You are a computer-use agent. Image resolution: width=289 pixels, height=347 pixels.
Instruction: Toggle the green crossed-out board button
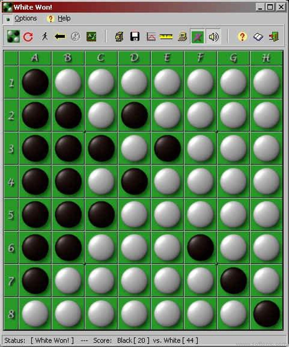click(197, 37)
